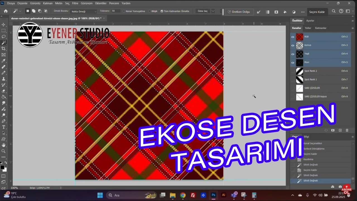
Task: Hide the RGB channel eye
Action: pos(293,37)
